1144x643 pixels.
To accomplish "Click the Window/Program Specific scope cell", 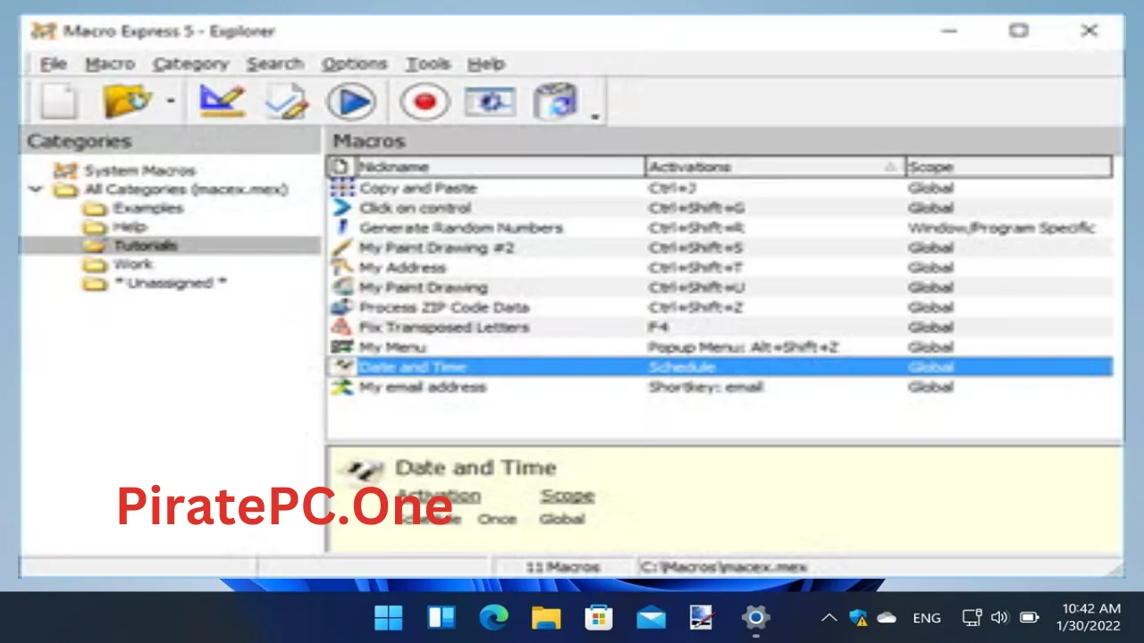I will (1001, 228).
